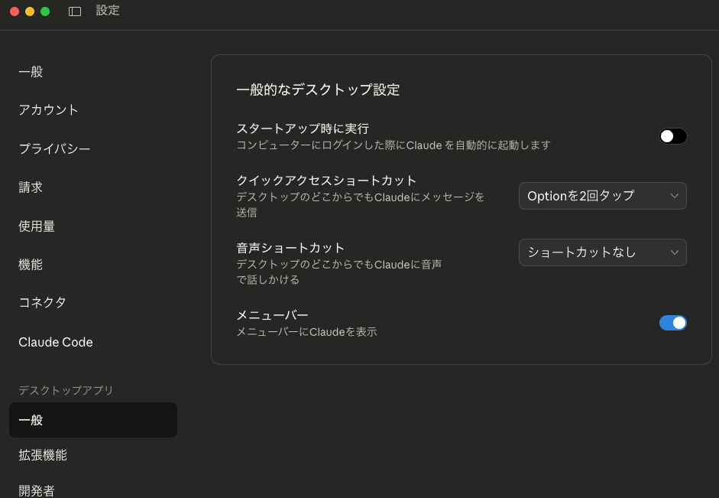Go to プライバシー settings
The height and width of the screenshot is (498, 719).
pyautogui.click(x=54, y=149)
